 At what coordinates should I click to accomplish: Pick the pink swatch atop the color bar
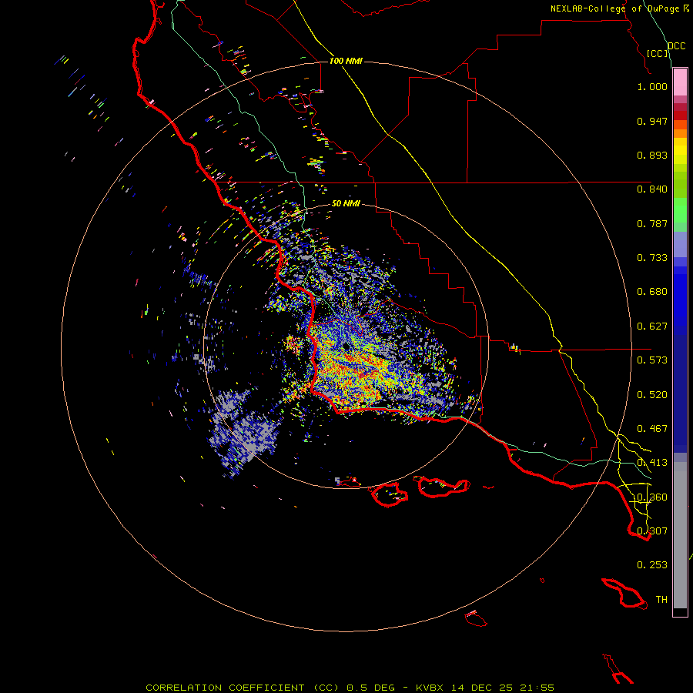680,82
